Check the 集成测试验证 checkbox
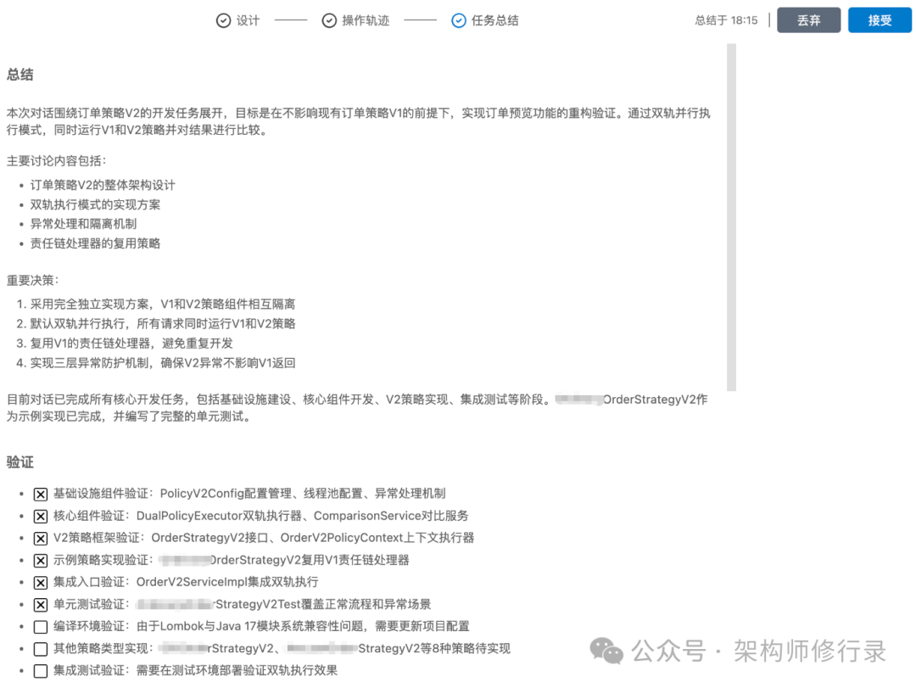The height and width of the screenshot is (688, 916). pyautogui.click(x=41, y=671)
